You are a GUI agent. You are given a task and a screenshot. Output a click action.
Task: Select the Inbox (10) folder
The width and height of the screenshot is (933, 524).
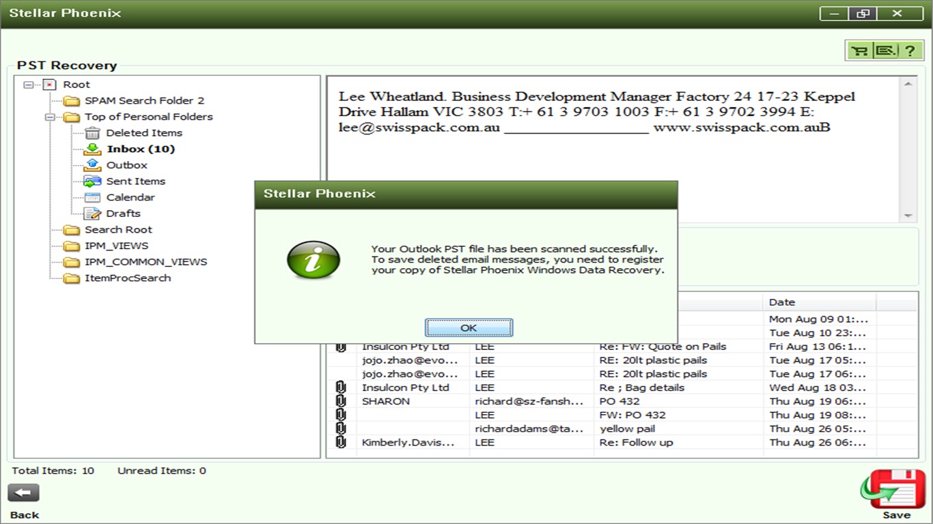coord(141,149)
